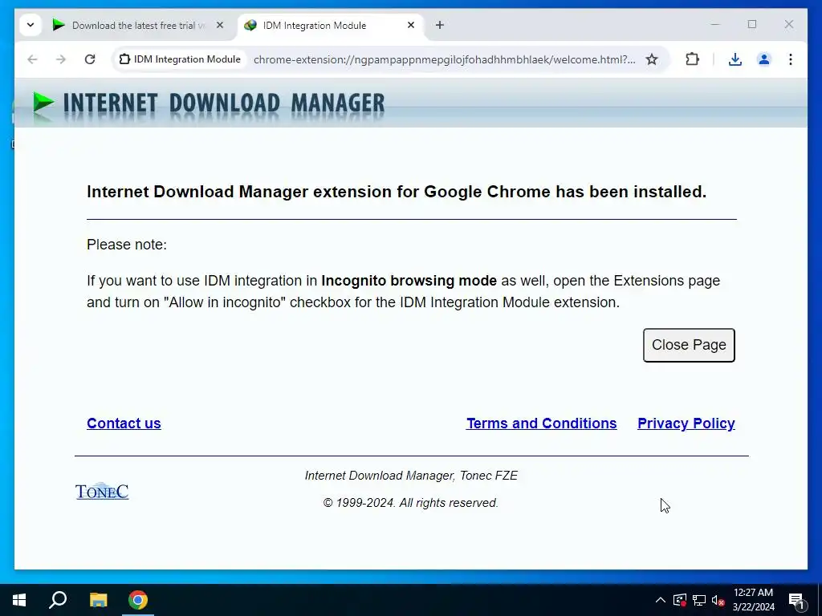
Task: Focus the chrome-extension address bar URL
Action: click(444, 59)
